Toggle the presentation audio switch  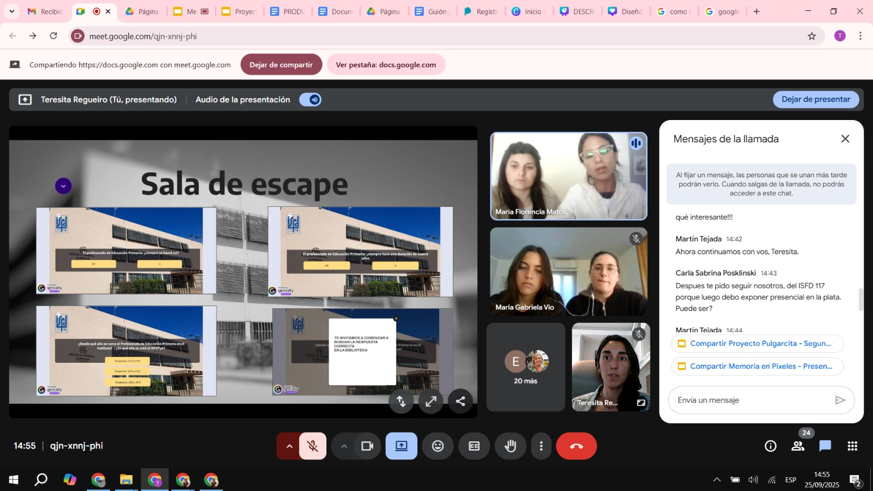point(310,100)
